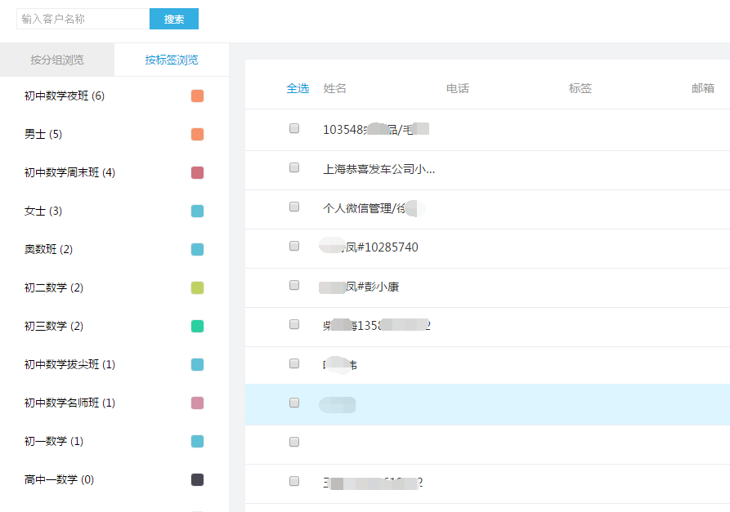Viewport: 730px width, 512px height.
Task: Select checkbox for the 彭小康 row
Action: 294,285
